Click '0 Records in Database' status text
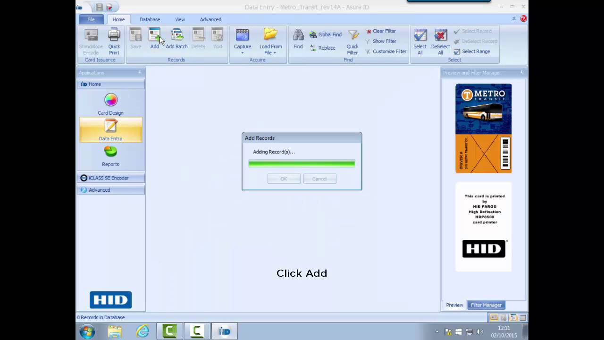Image resolution: width=604 pixels, height=340 pixels. (101, 317)
